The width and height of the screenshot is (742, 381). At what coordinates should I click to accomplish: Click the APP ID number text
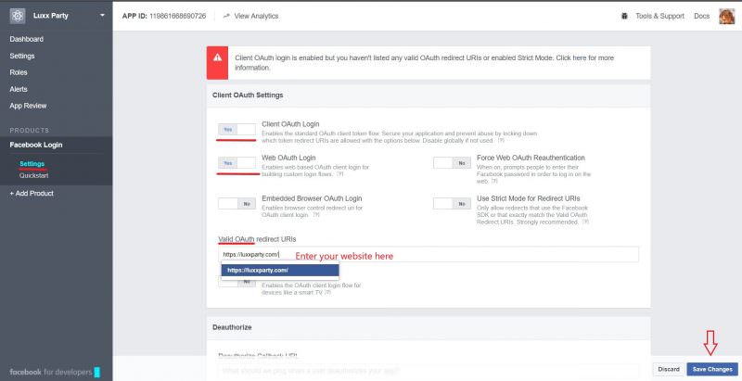pyautogui.click(x=177, y=16)
